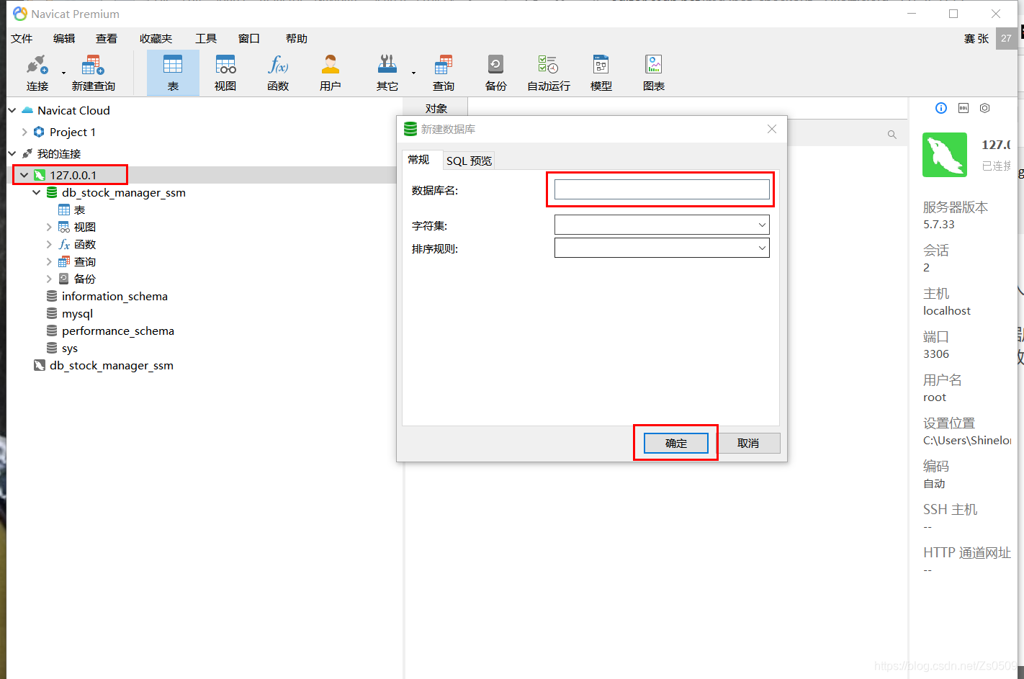Collapse the 127.0.0.1 connection node

[x=24, y=175]
